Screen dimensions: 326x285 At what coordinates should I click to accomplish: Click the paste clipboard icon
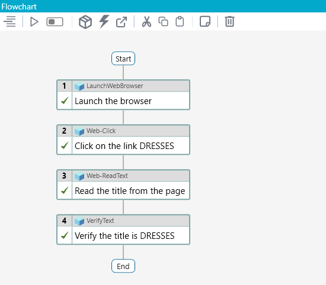tap(180, 21)
